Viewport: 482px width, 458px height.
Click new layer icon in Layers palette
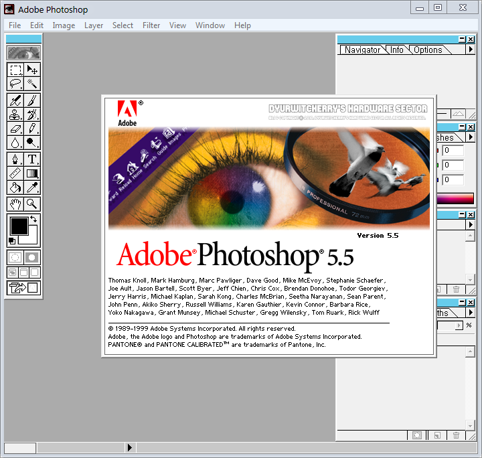tap(437, 435)
